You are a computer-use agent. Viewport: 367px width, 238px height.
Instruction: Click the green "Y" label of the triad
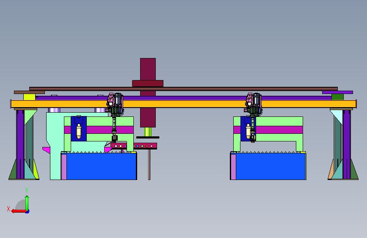click(x=27, y=191)
